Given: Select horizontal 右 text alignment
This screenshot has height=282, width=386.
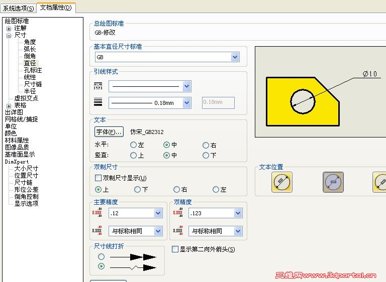Looking at the screenshot, I should point(206,145).
